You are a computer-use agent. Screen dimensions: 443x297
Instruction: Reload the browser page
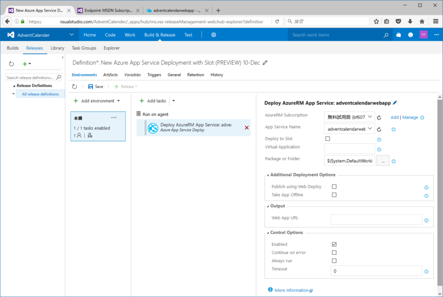(277, 22)
